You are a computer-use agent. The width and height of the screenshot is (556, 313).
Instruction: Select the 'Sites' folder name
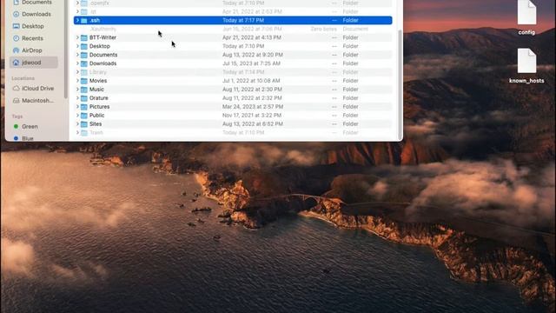pos(96,123)
